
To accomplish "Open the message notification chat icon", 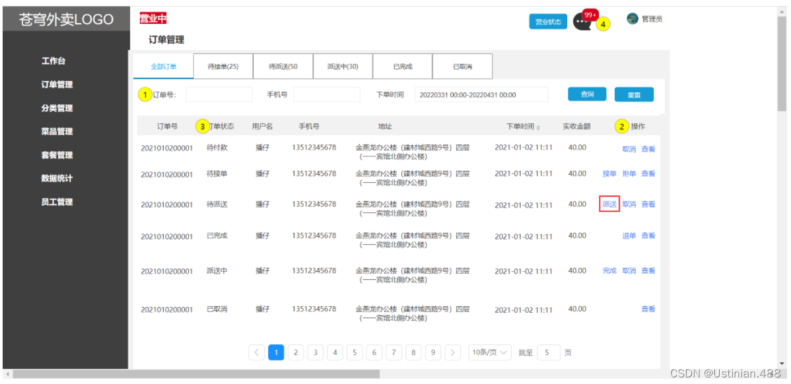I will (582, 22).
